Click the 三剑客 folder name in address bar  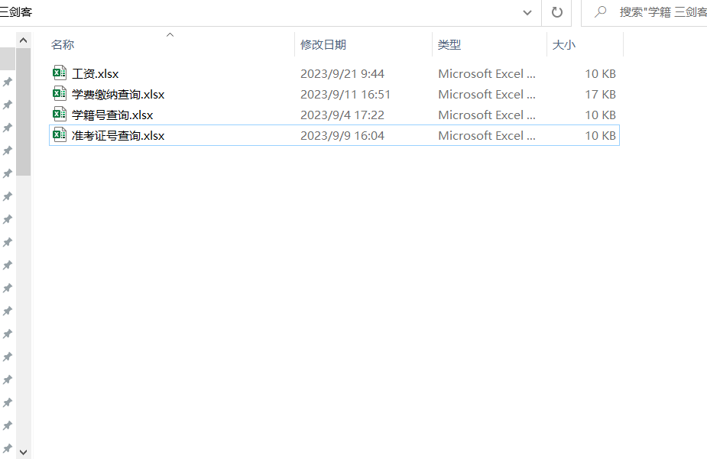tap(16, 12)
